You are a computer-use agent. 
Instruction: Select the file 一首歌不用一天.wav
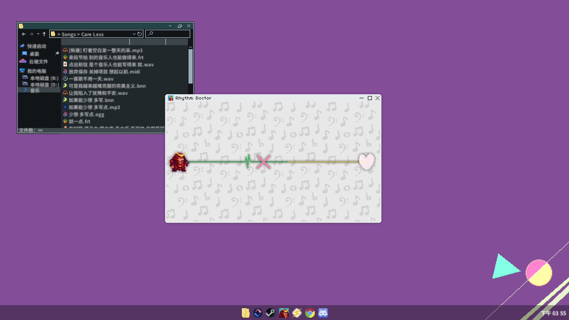tap(91, 79)
